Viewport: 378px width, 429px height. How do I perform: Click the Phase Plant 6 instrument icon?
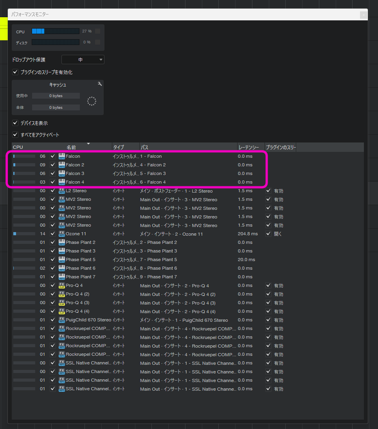tap(61, 268)
